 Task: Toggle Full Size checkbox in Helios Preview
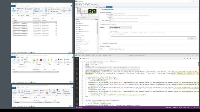89,15
